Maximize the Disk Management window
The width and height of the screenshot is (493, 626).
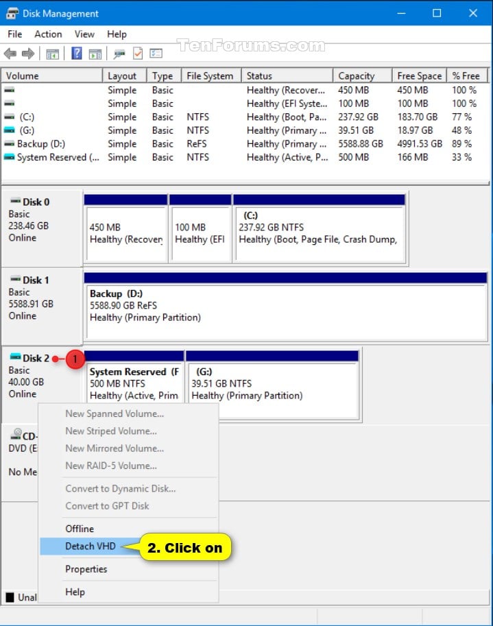pyautogui.click(x=437, y=13)
